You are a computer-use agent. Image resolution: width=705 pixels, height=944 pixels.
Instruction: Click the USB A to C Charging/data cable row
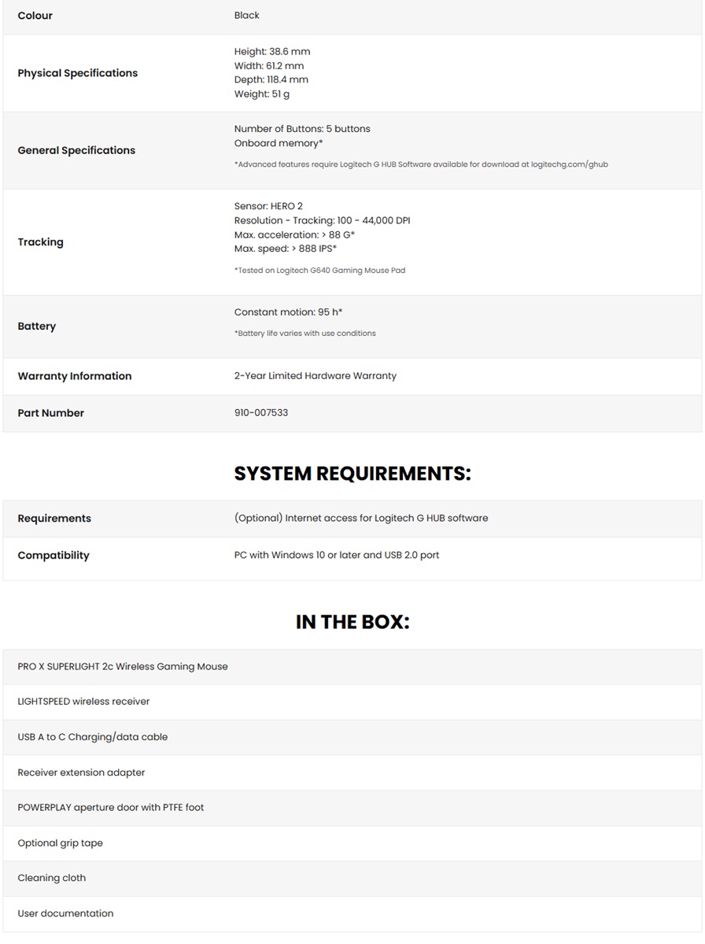coord(93,737)
